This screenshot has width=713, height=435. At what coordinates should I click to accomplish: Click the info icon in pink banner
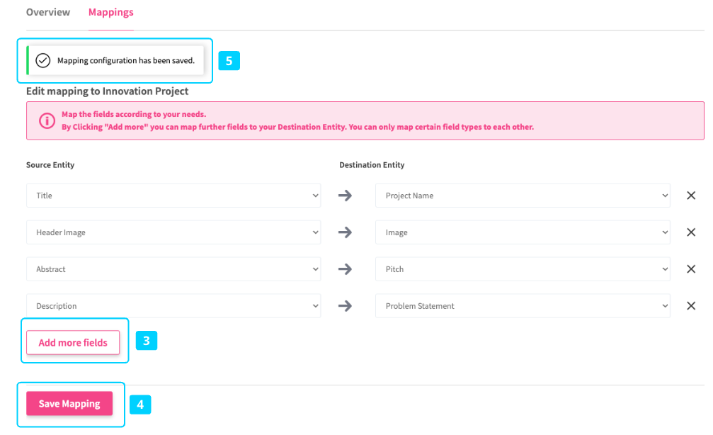point(47,120)
